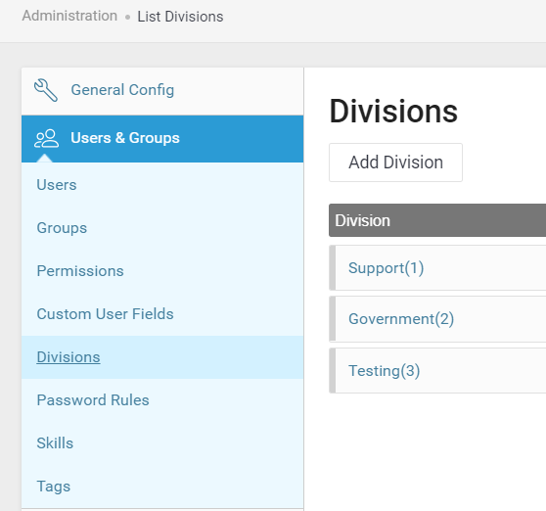The height and width of the screenshot is (511, 546).
Task: Open the Support(1) division
Action: click(386, 268)
